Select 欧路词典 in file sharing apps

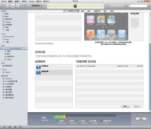tap(54, 72)
